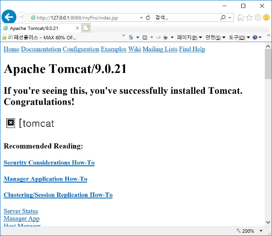Click the Forward navigation arrow
This screenshot has width=272, height=236.
click(22, 17)
